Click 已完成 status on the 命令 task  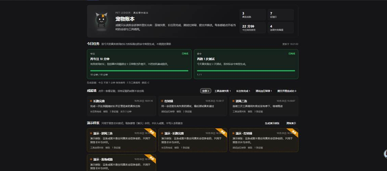(x=292, y=53)
